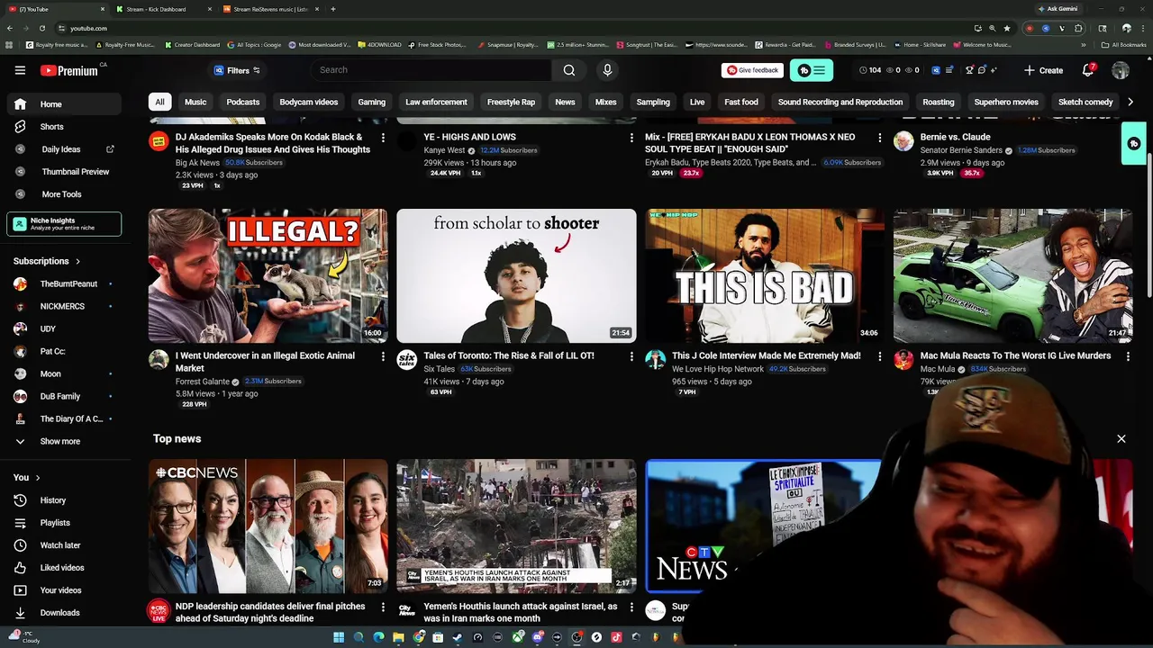Open Forrest Galante channel link
The height and width of the screenshot is (648, 1153).
pos(203,382)
